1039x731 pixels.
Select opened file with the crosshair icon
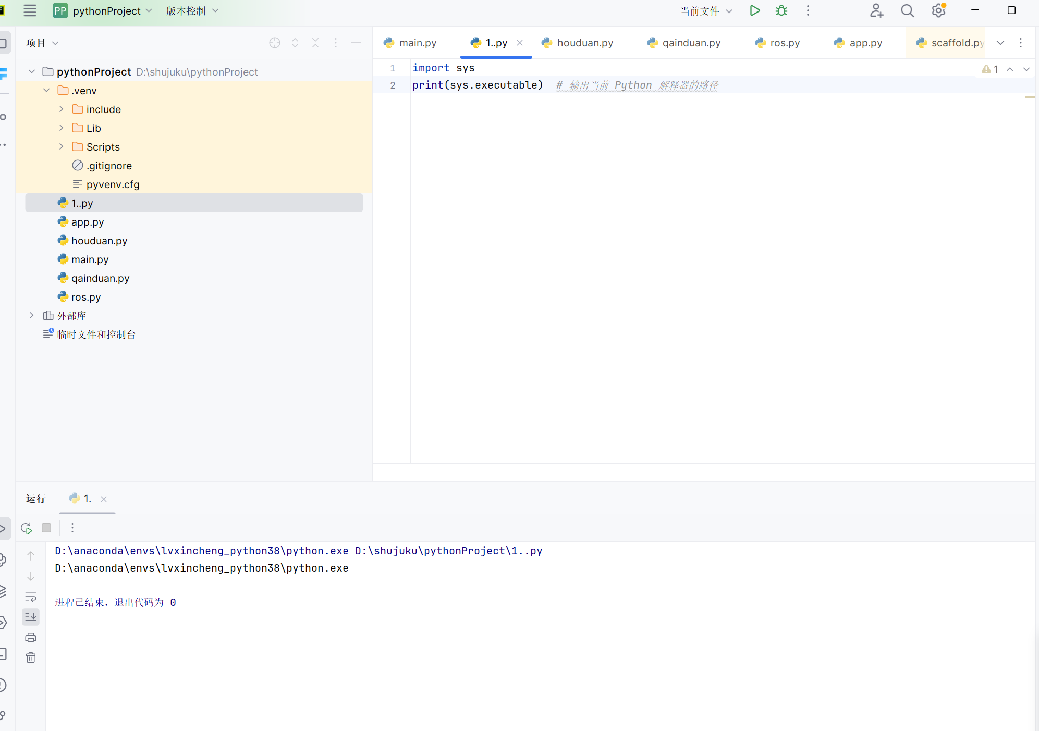(x=274, y=43)
